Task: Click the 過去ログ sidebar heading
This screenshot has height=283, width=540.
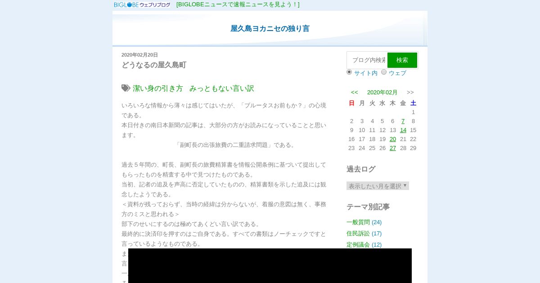Action: coord(361,169)
